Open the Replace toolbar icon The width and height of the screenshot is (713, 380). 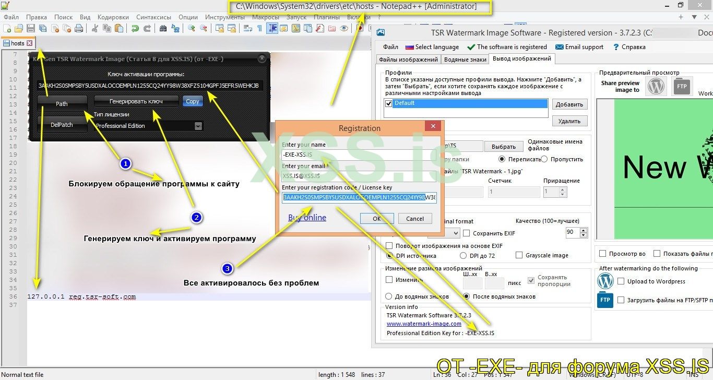(175, 28)
